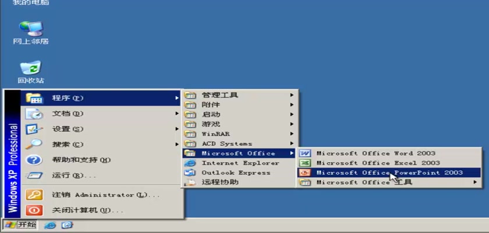Click the Internet Explorer menu icon
The image size is (489, 233).
coord(190,163)
